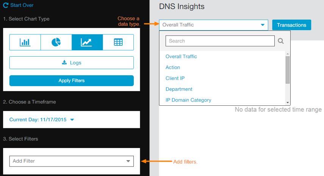Screen dimensions: 324x176
Task: Choose IP Domain Category from the list
Action: tap(188, 100)
